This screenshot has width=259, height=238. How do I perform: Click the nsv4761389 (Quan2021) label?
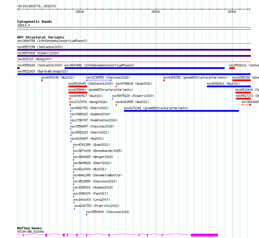(x=91, y=145)
